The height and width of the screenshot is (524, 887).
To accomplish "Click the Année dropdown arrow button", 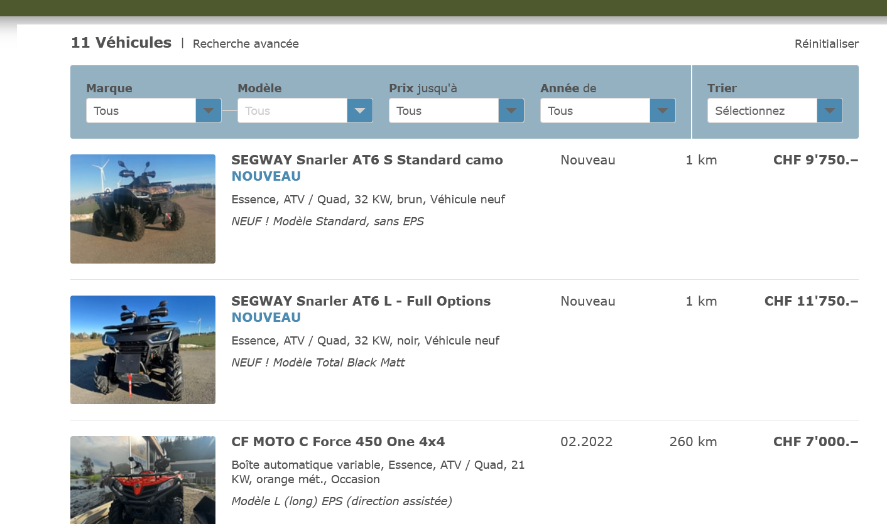I will coord(663,110).
